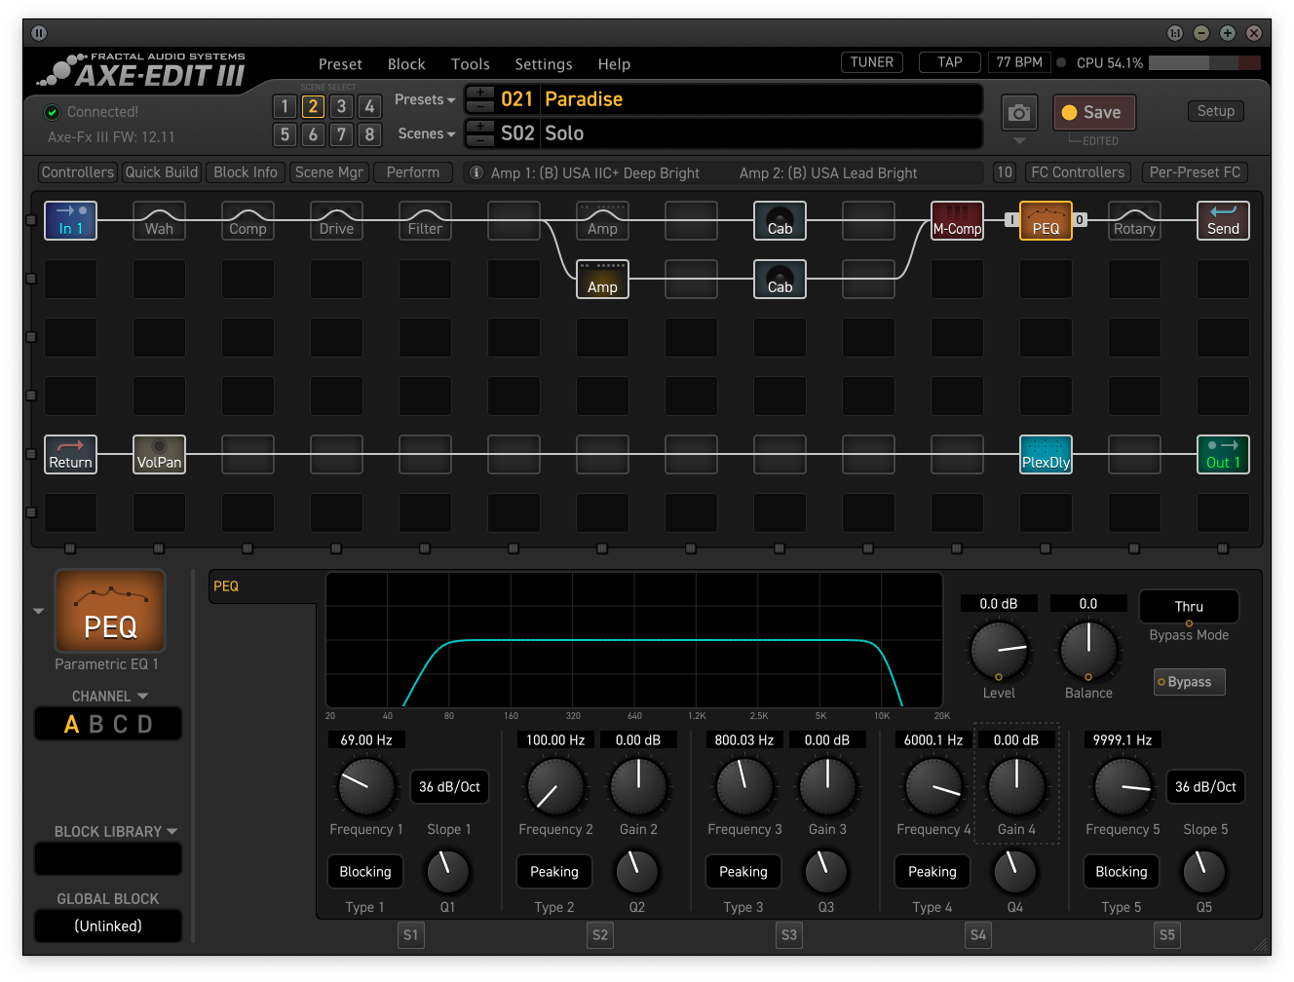Open the Presets dropdown
Viewport: 1294px width, 982px height.
coord(425,99)
